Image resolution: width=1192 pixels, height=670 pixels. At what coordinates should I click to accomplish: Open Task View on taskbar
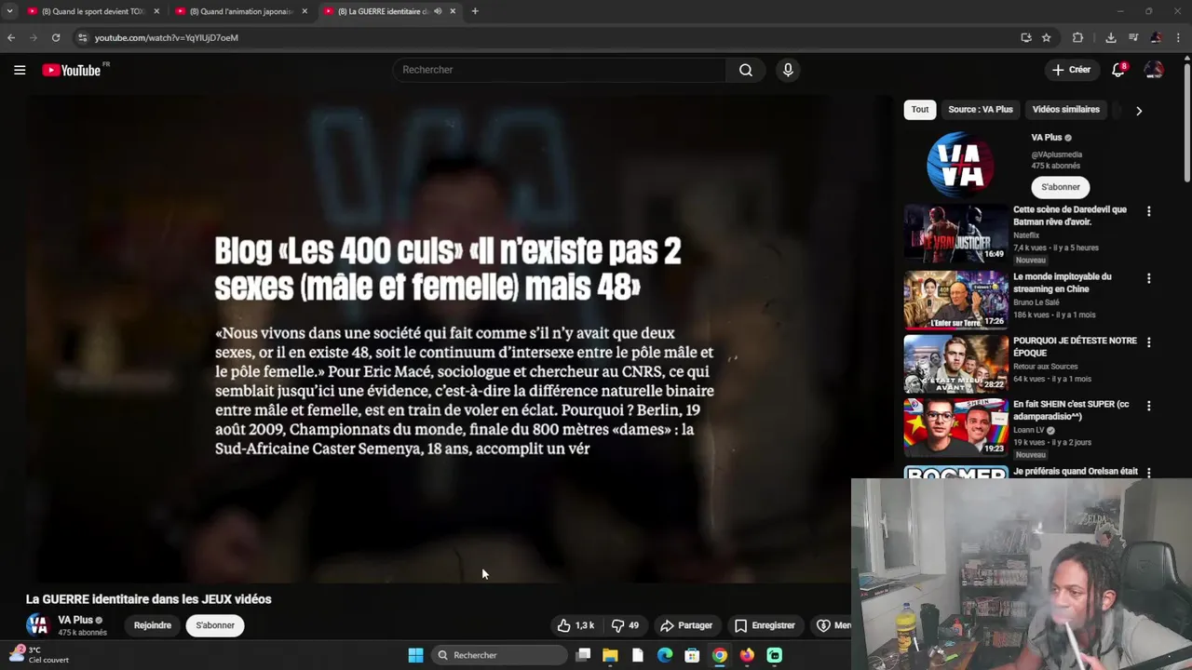[x=583, y=655]
